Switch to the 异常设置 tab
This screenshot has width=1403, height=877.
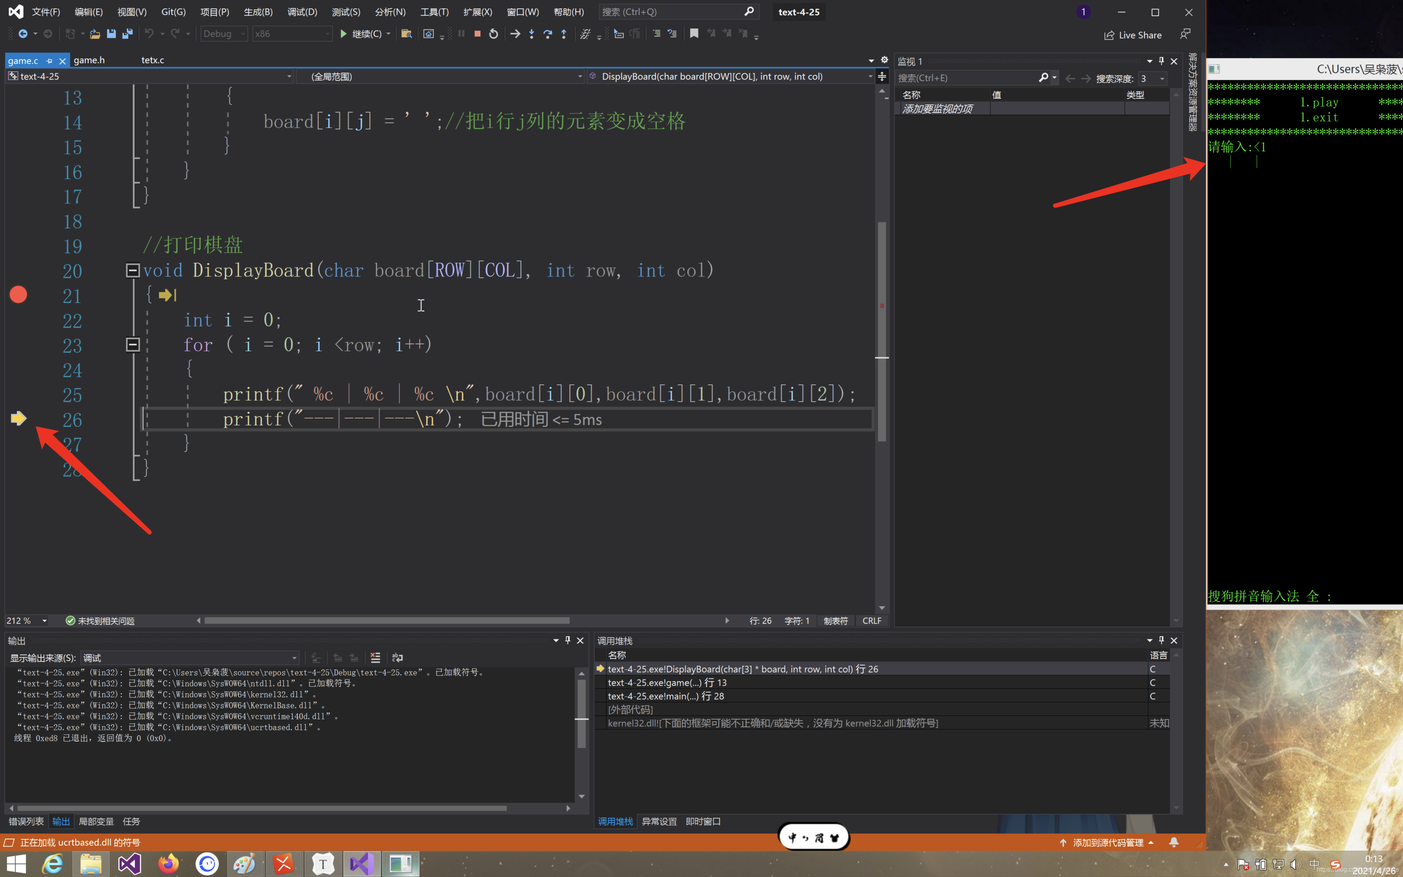coord(659,821)
